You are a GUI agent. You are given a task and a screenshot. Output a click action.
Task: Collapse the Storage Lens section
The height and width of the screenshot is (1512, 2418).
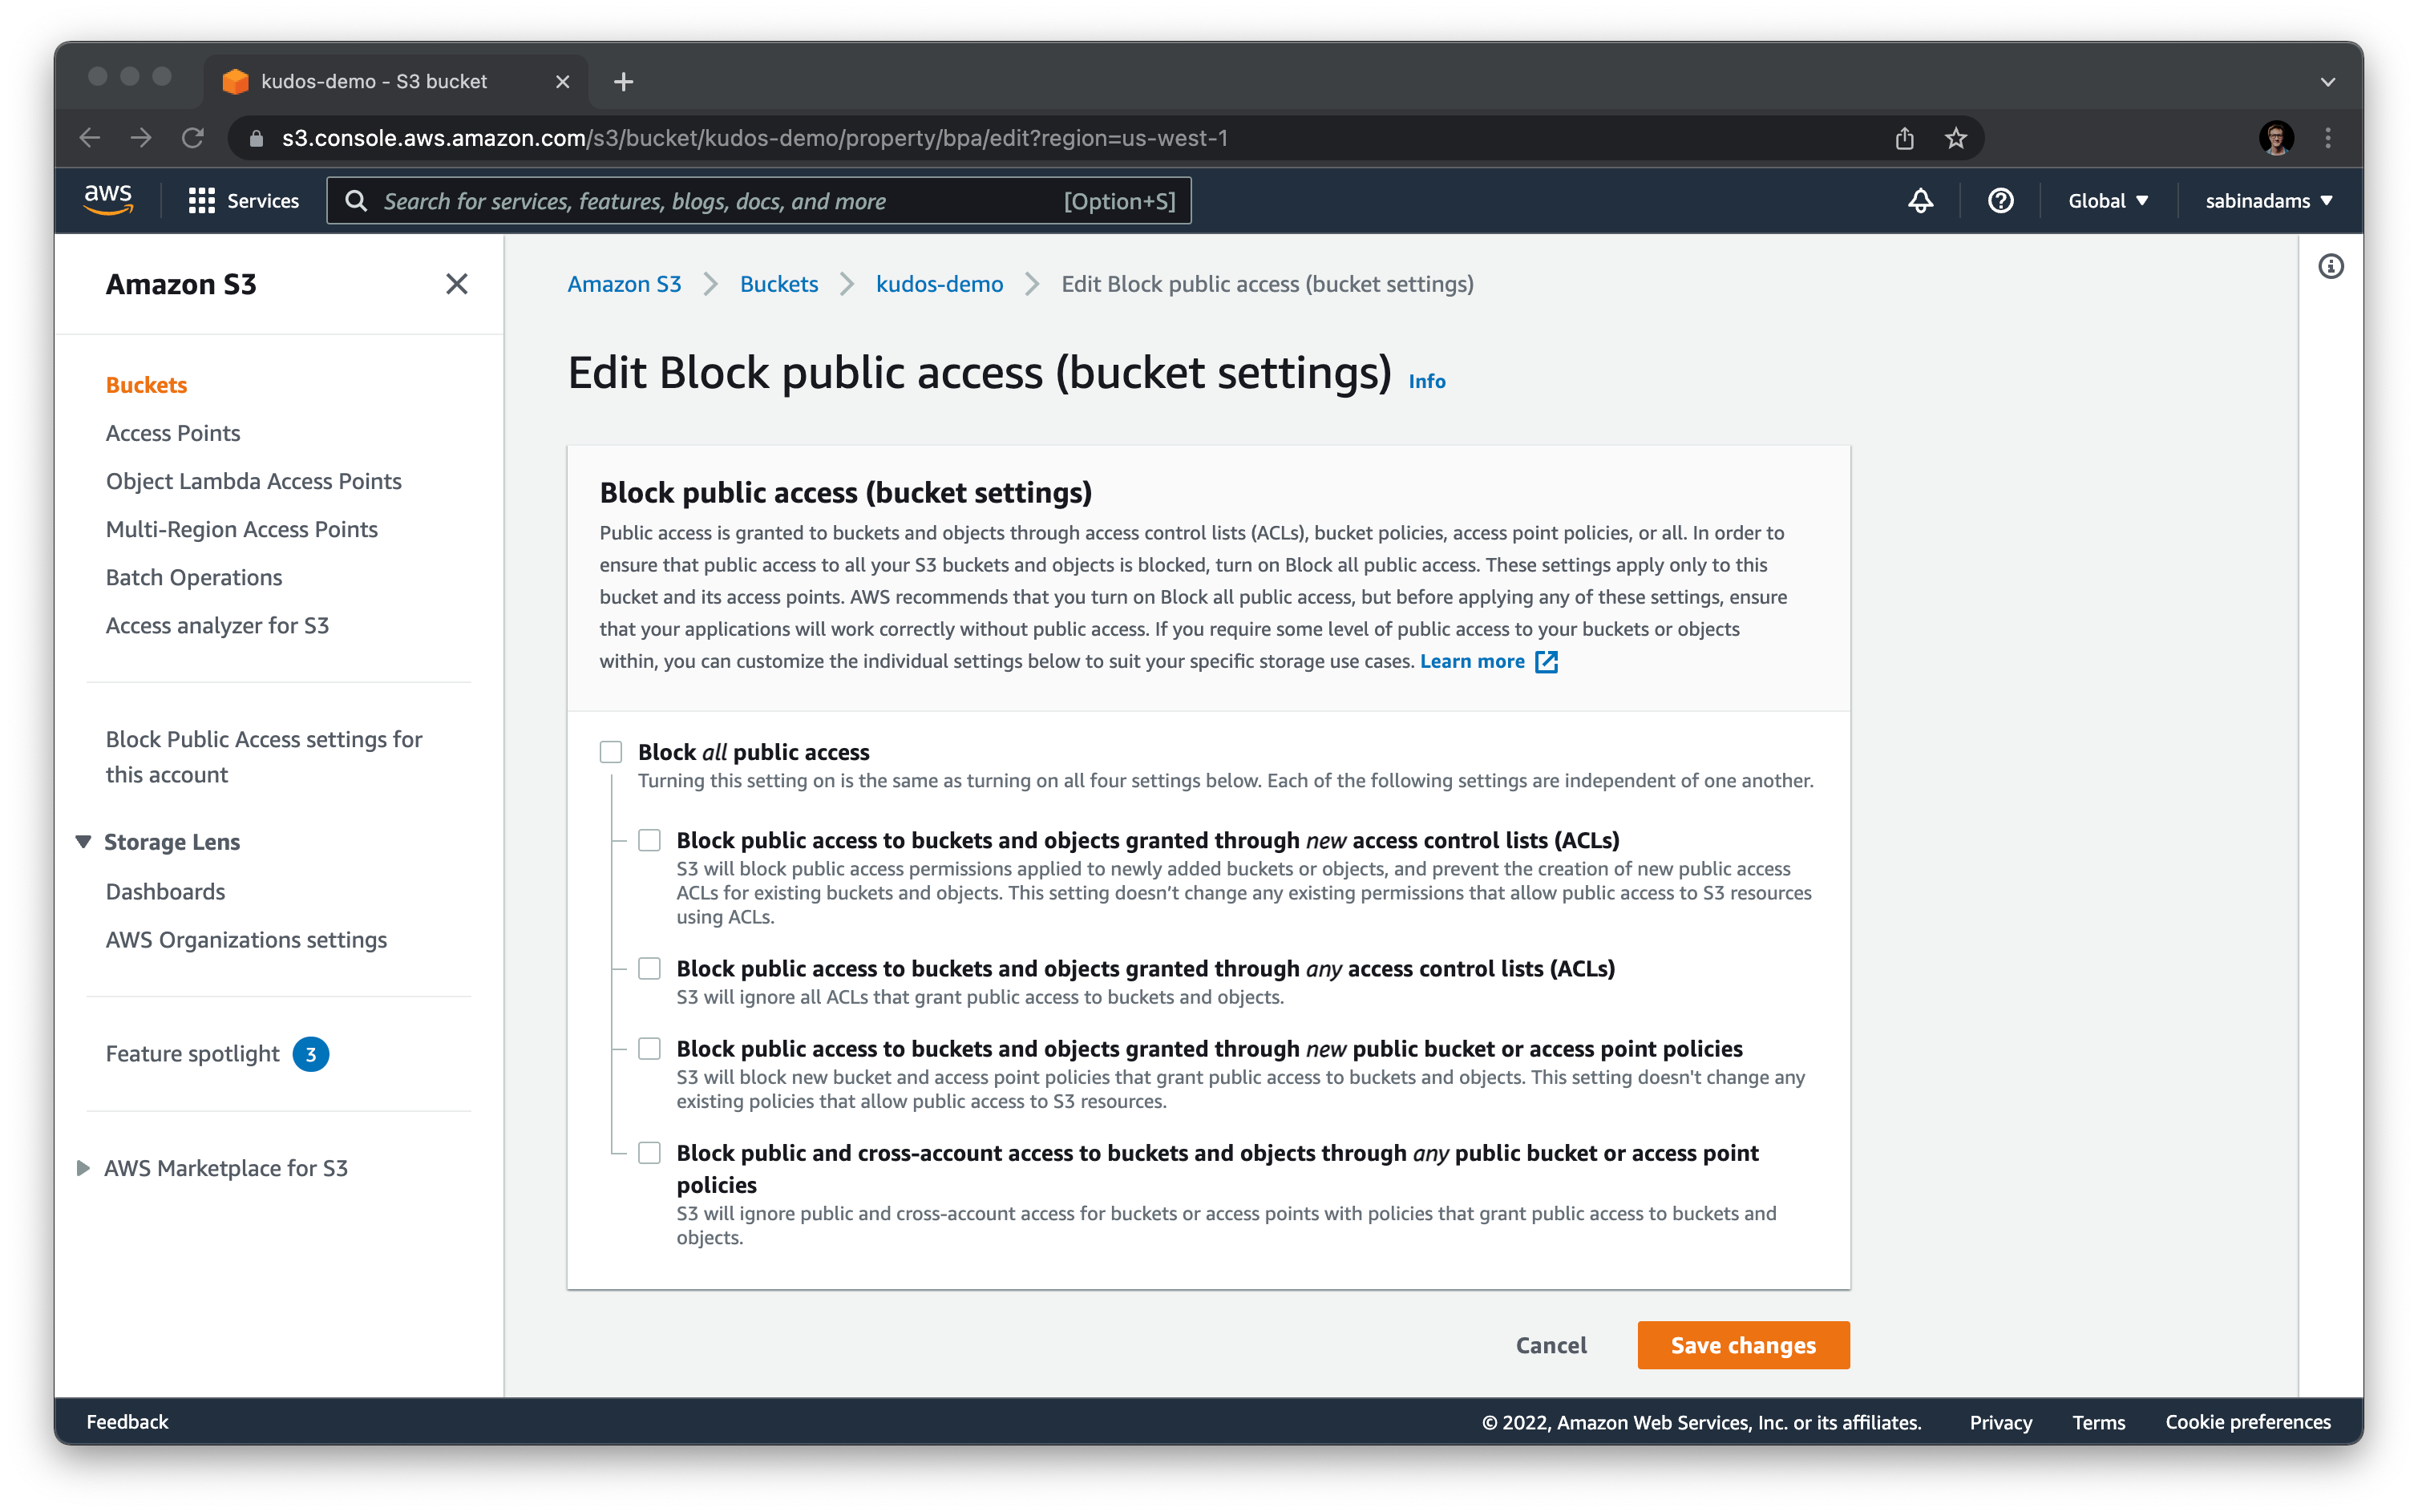tap(84, 842)
